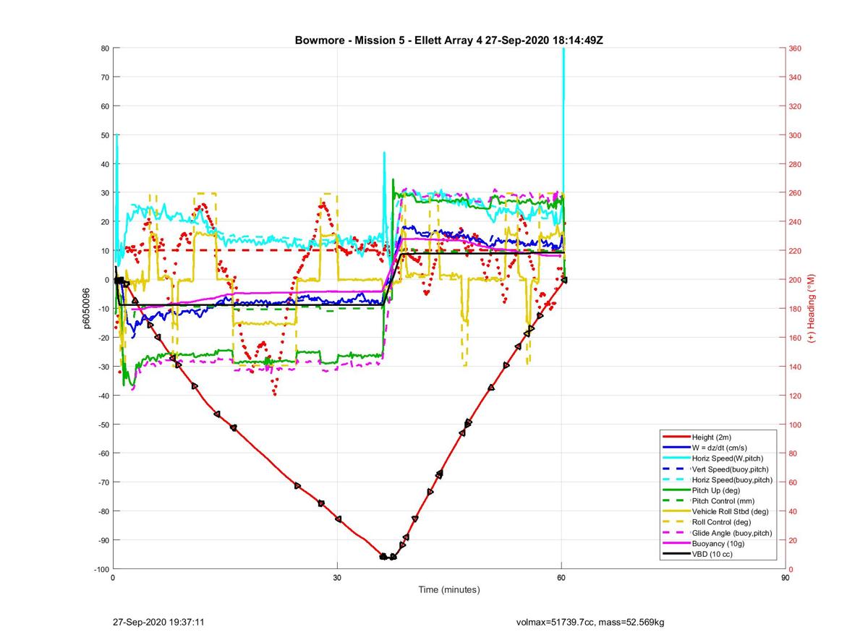
Task: Click the timestamp '27-Sep-2020 19:37:11'
Action: pos(159,621)
